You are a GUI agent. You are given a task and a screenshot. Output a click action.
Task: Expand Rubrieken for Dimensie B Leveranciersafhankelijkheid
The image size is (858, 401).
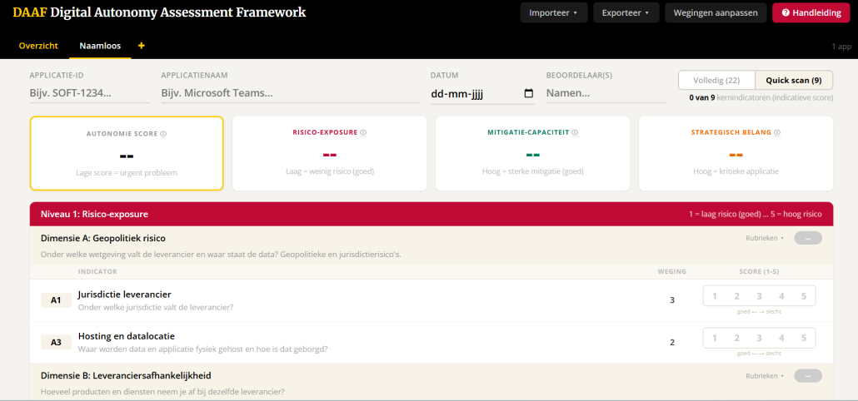765,375
